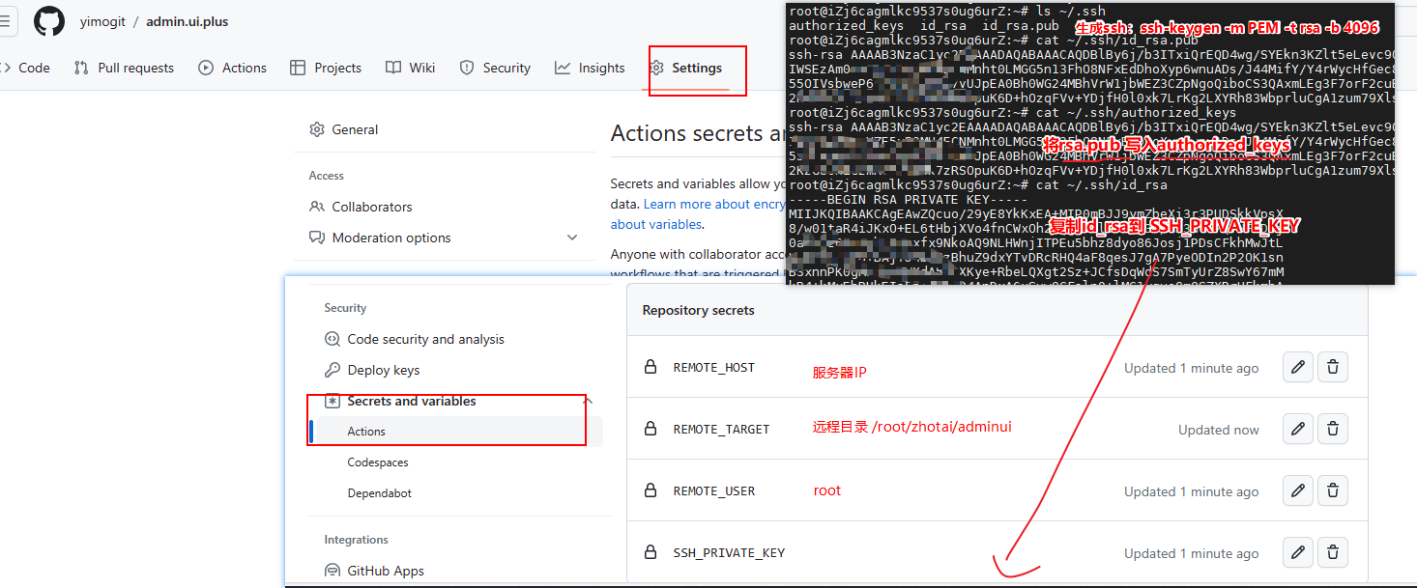Delete the SSH_PRIVATE_KEY secret
This screenshot has height=588, width=1417.
pyautogui.click(x=1332, y=552)
